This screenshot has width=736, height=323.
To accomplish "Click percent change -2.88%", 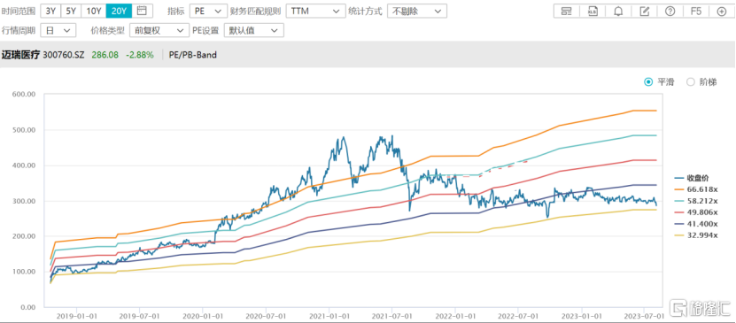I will point(140,55).
